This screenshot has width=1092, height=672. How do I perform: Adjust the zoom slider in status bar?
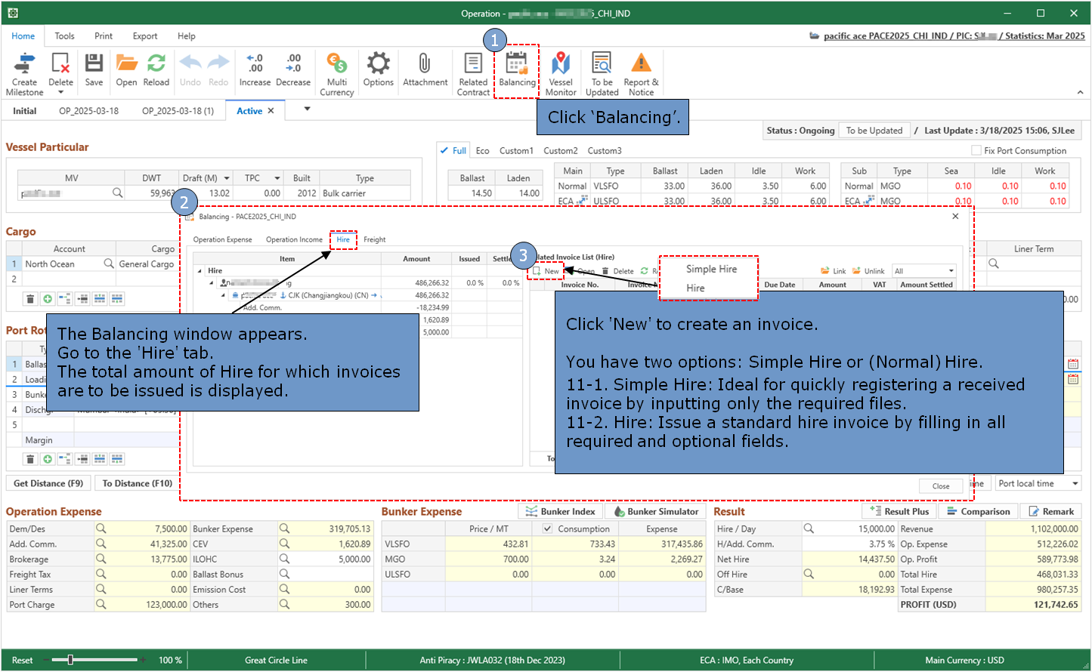coord(70,660)
